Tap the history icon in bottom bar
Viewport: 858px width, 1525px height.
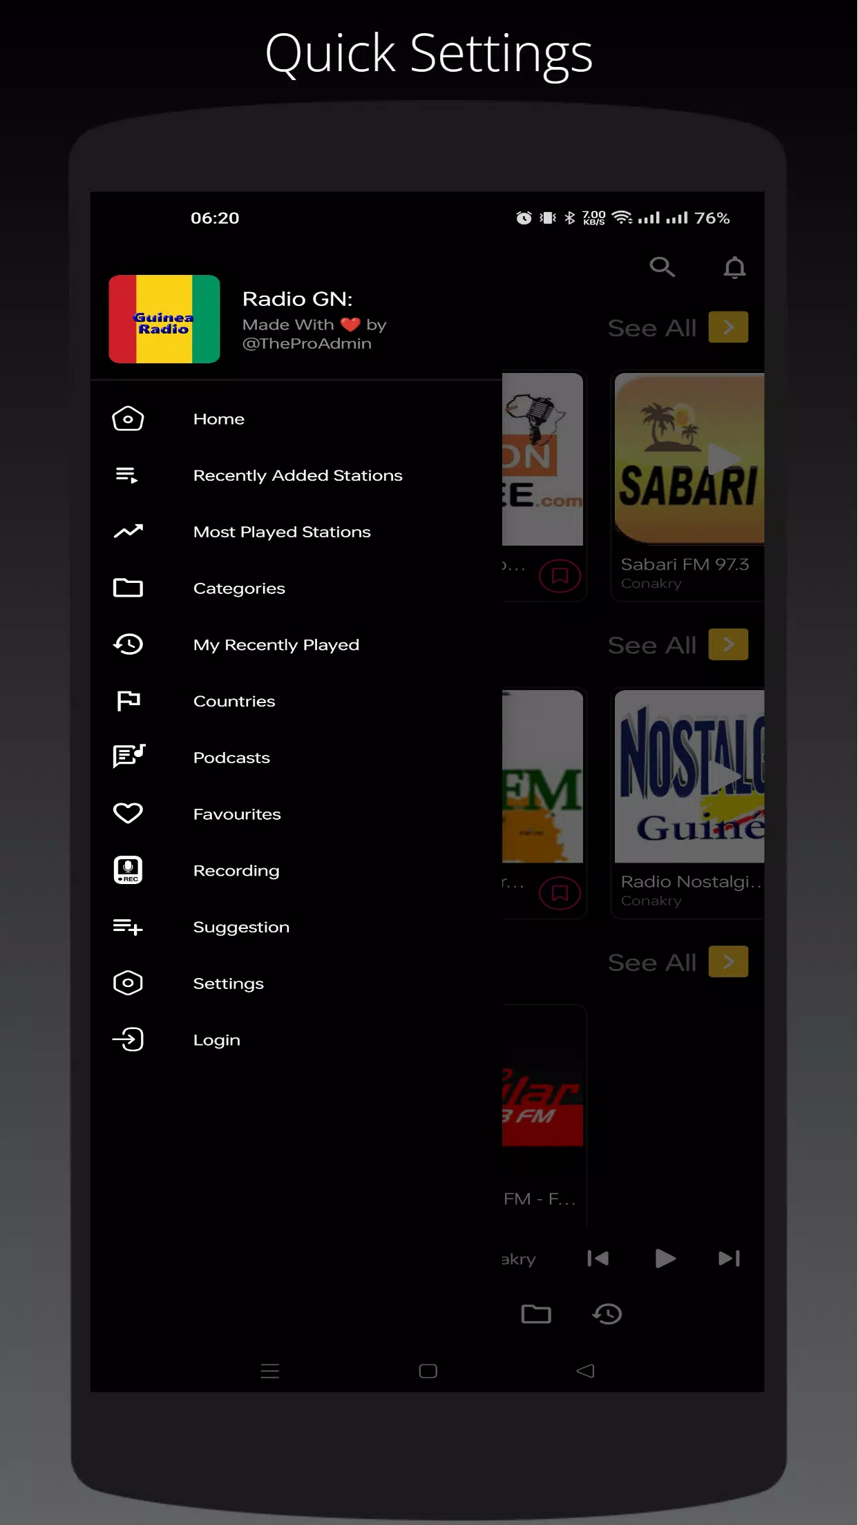(607, 1314)
